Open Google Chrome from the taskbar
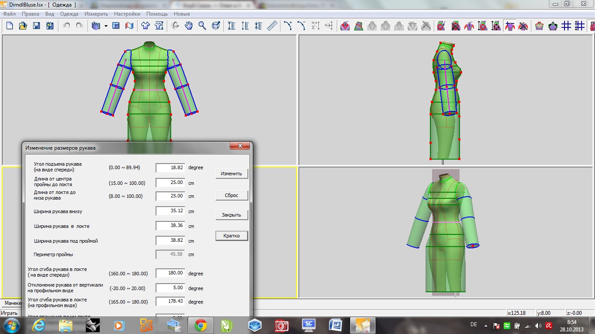The height and width of the screenshot is (334, 595). (x=200, y=325)
